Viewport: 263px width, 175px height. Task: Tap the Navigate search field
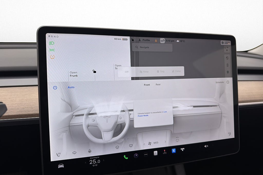click(x=152, y=47)
